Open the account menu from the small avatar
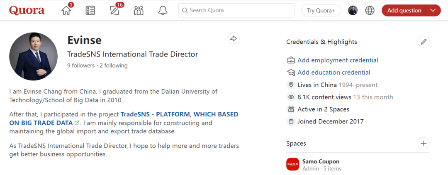This screenshot has height=175, width=448. (353, 11)
